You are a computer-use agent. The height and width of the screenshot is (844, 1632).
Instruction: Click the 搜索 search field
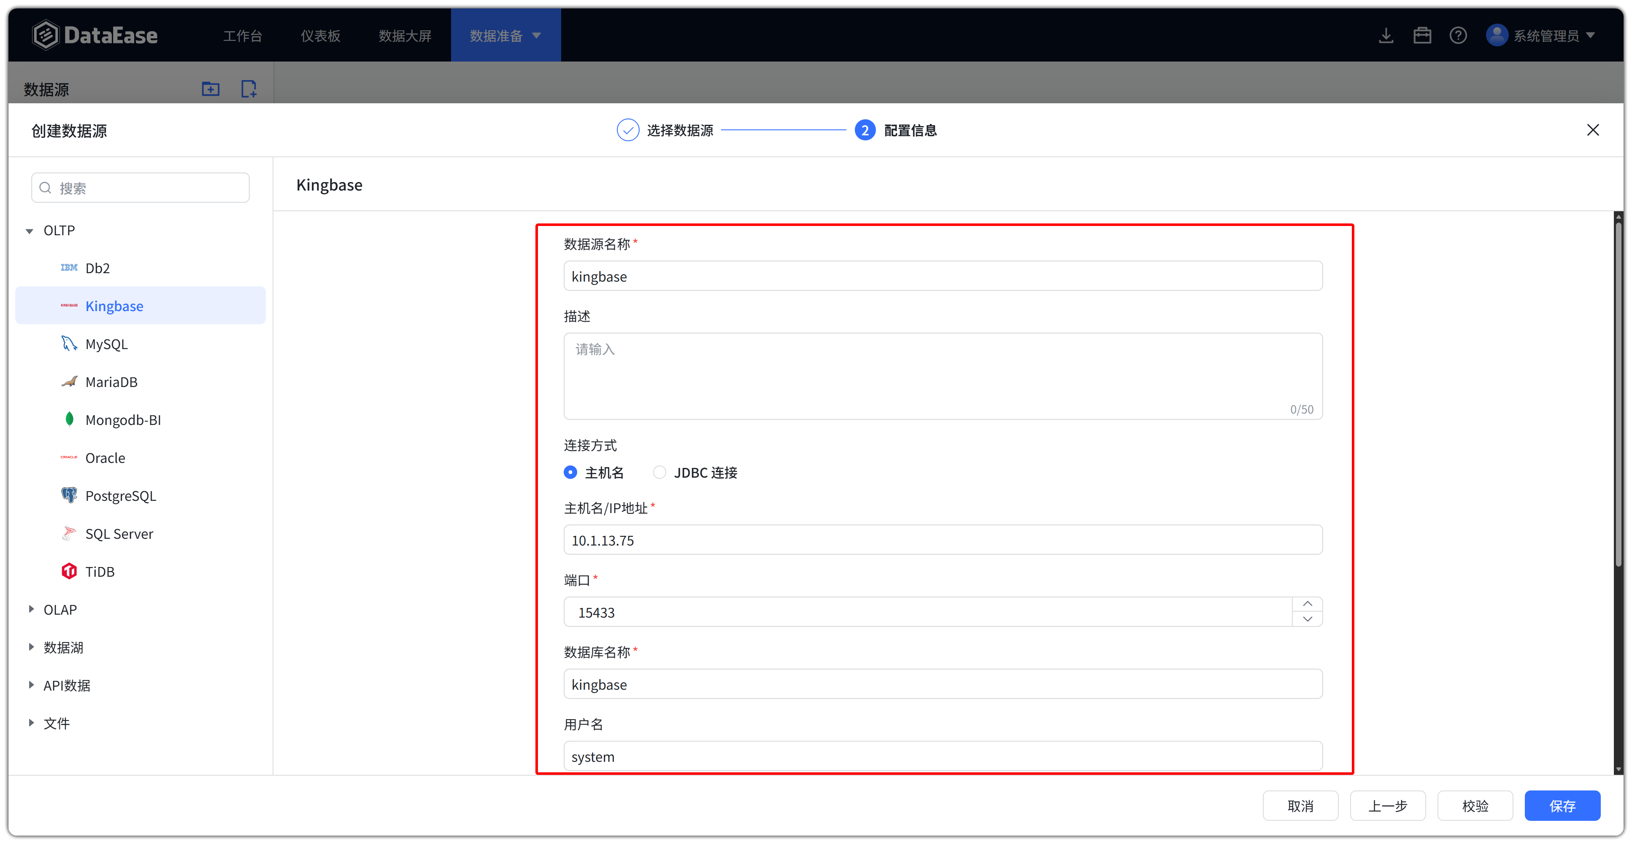tap(140, 188)
